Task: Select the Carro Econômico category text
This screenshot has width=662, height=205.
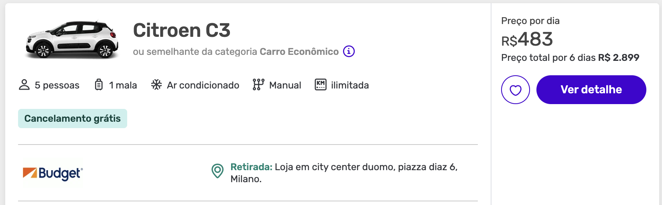Action: (299, 52)
